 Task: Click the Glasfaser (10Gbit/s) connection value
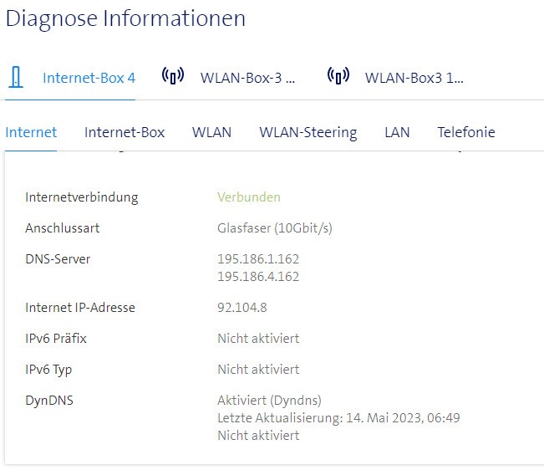275,228
